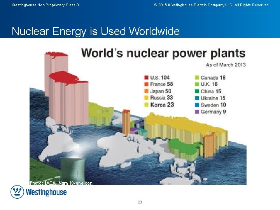The width and height of the screenshot is (280, 210).
Task: Click the heading 'World's nuclear power plants'
Action: point(163,53)
